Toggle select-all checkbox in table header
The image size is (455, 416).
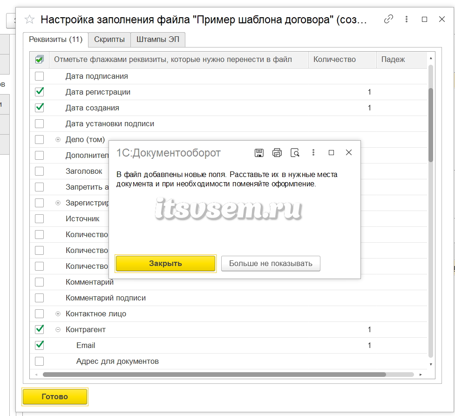[x=40, y=60]
